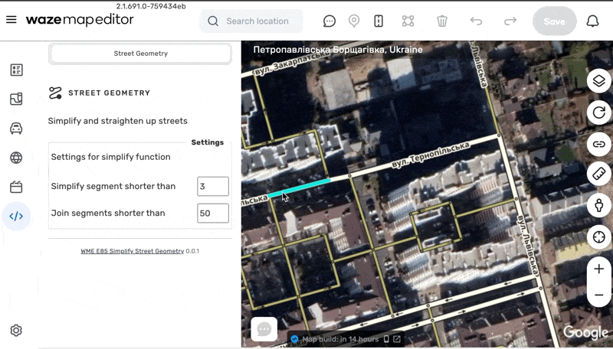Click the Search location field
This screenshot has width=613, height=349.
click(x=251, y=21)
